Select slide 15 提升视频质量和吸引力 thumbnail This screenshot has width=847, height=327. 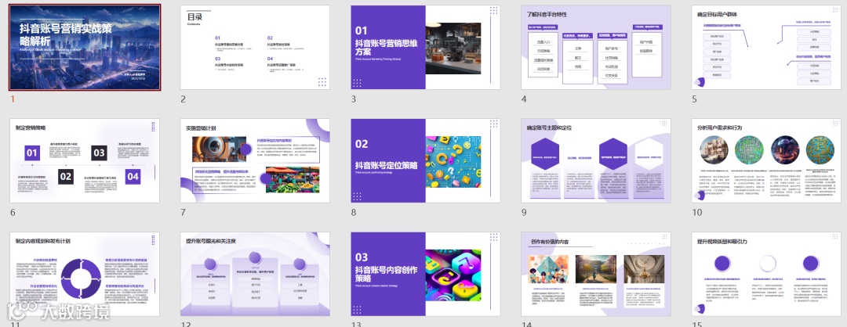coord(766,275)
